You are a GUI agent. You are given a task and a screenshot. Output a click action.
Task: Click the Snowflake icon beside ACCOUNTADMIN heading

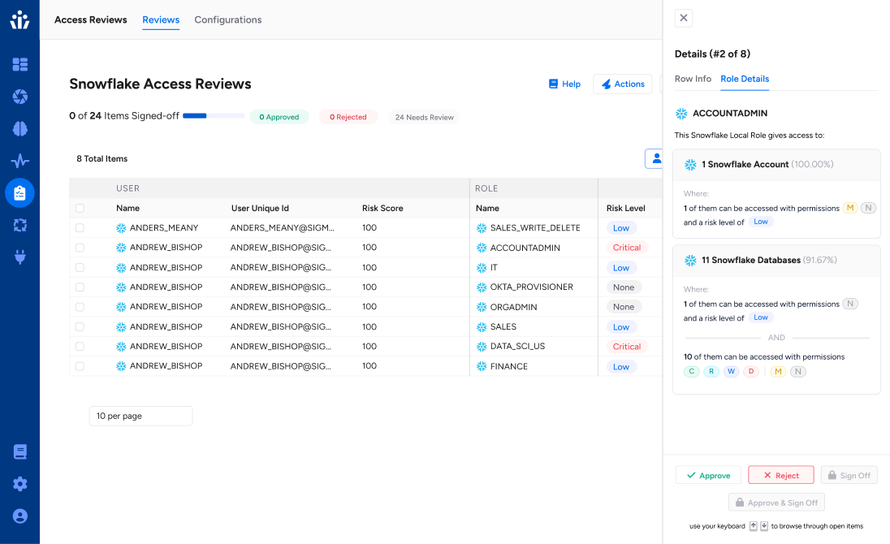[x=681, y=114]
